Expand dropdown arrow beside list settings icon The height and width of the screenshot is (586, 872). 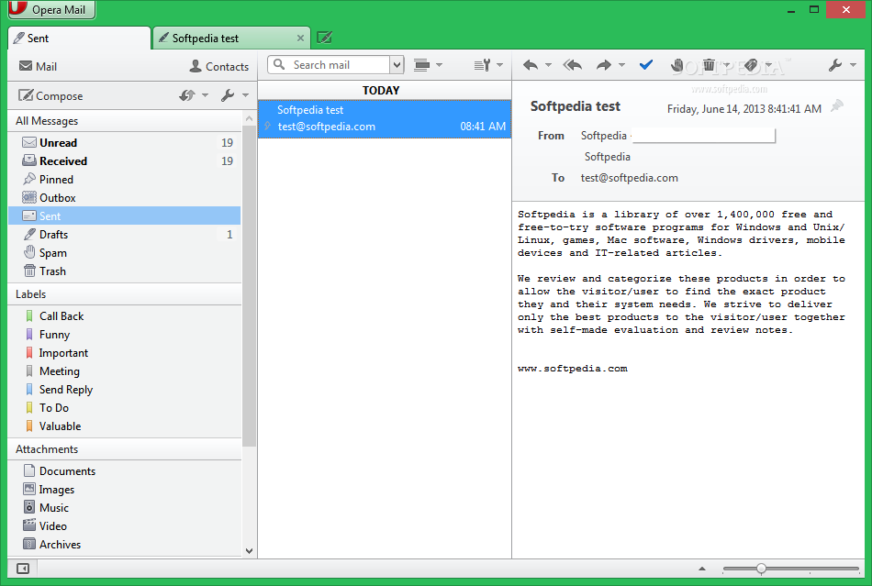(x=499, y=65)
